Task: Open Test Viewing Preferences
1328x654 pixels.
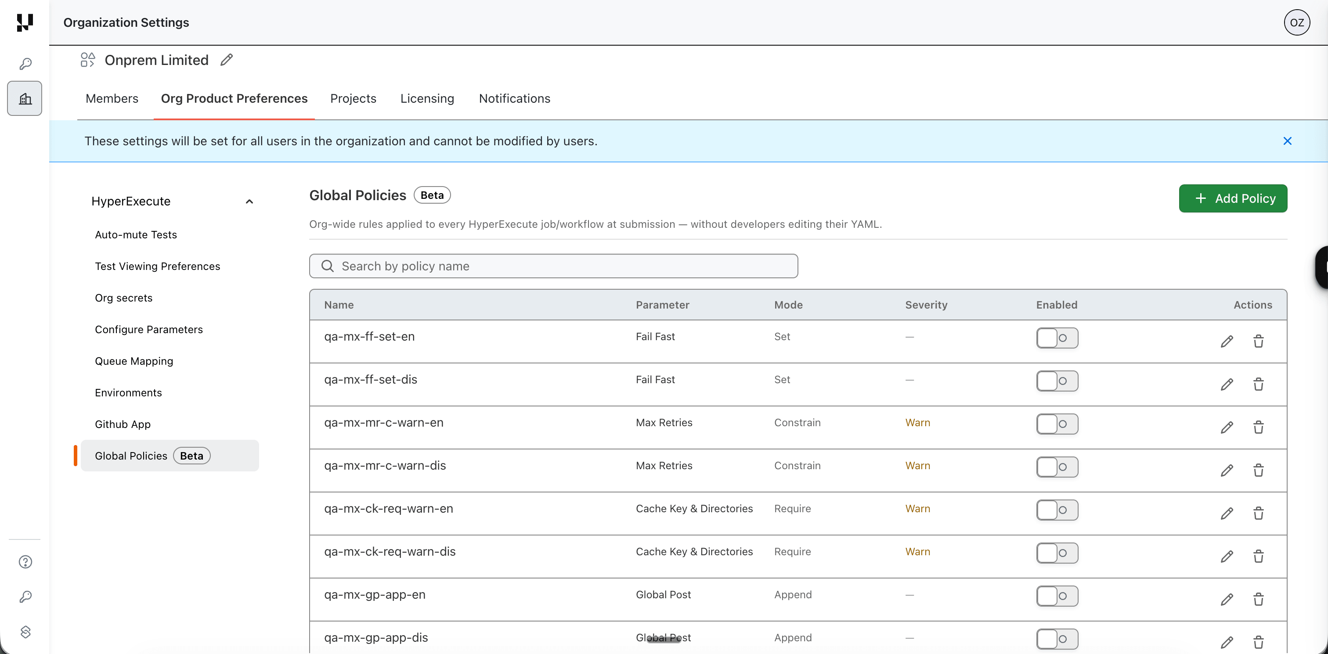Action: coord(157,266)
